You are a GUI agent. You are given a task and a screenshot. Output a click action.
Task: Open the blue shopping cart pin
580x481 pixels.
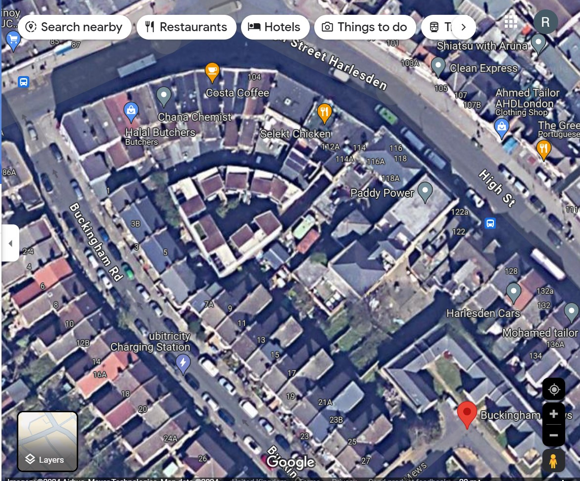click(x=13, y=41)
